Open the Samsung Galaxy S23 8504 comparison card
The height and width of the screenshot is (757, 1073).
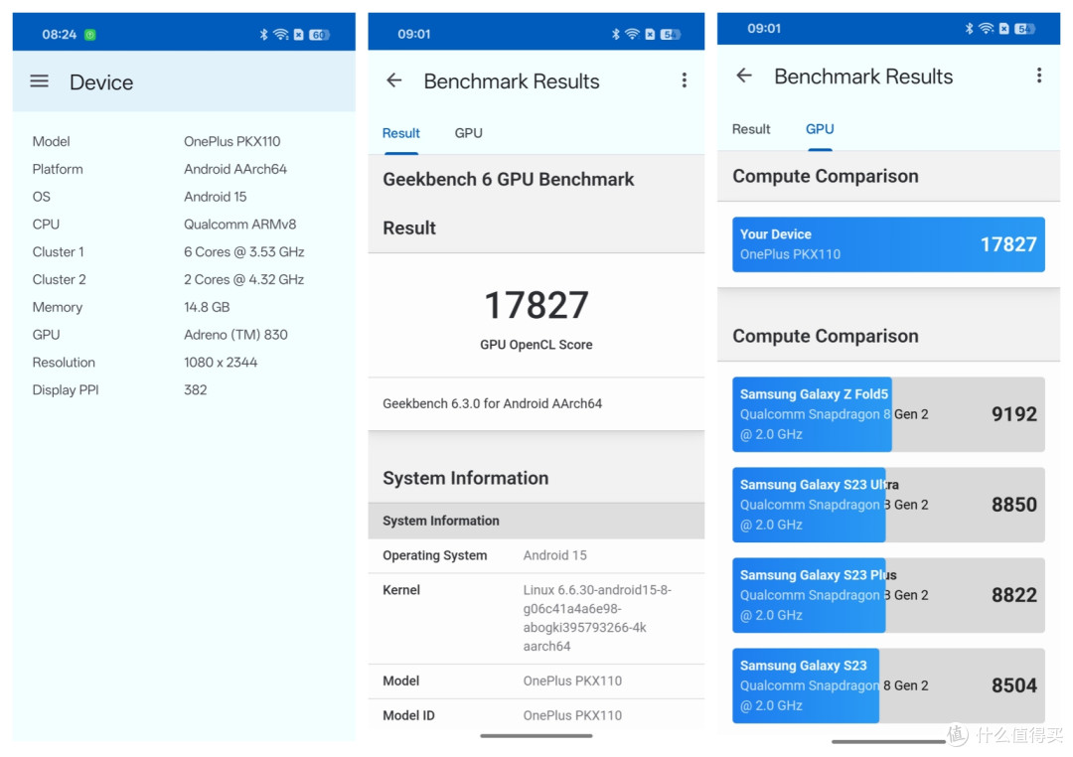[x=888, y=685]
